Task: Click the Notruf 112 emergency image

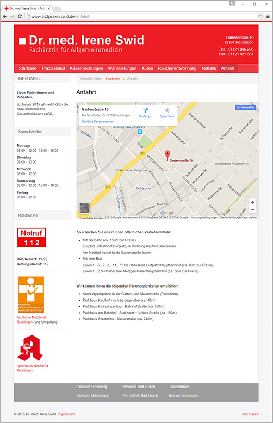Action: click(x=32, y=238)
